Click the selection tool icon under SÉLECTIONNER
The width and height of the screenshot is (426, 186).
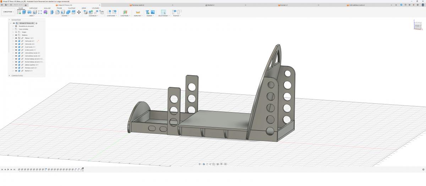coord(163,12)
